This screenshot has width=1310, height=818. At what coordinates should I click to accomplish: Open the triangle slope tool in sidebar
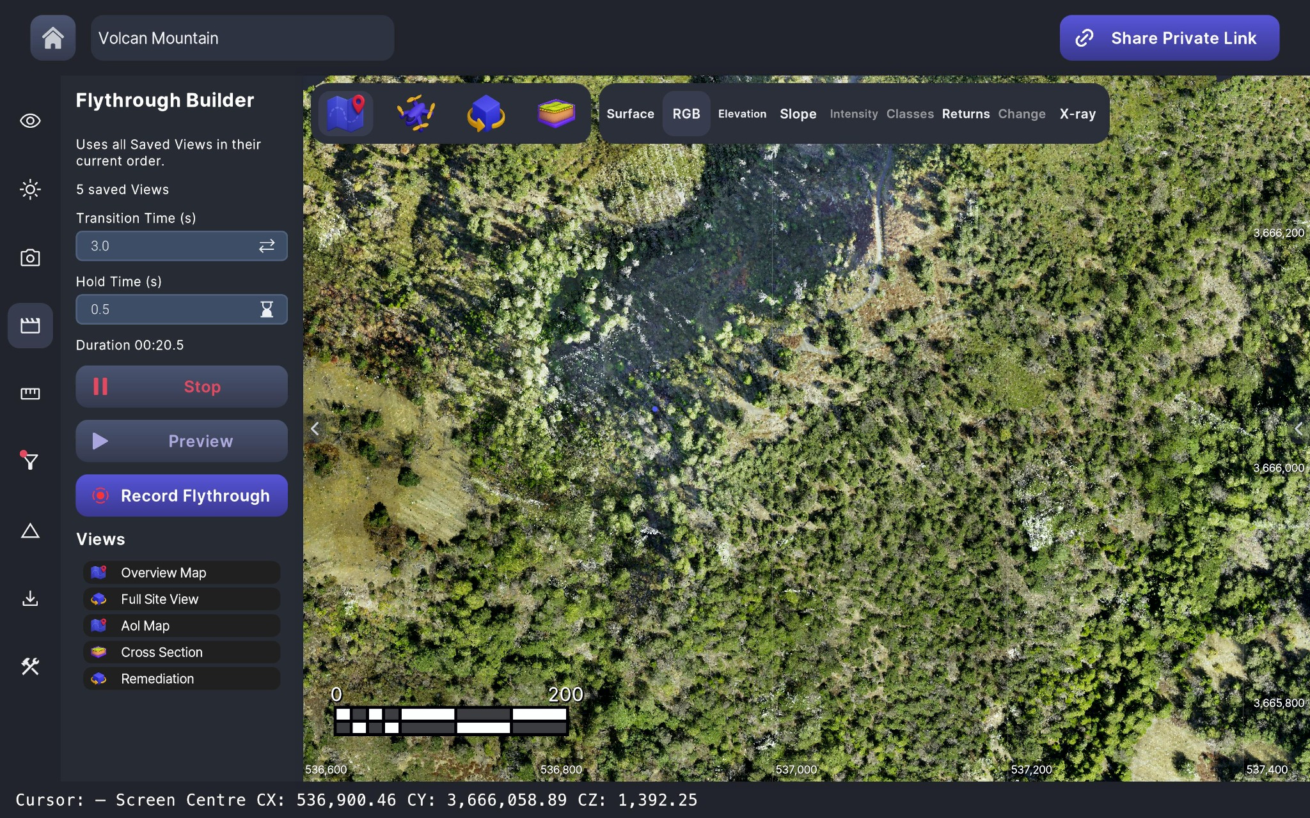point(30,531)
